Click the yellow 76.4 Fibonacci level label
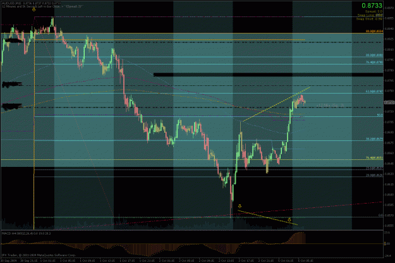 pos(374,157)
